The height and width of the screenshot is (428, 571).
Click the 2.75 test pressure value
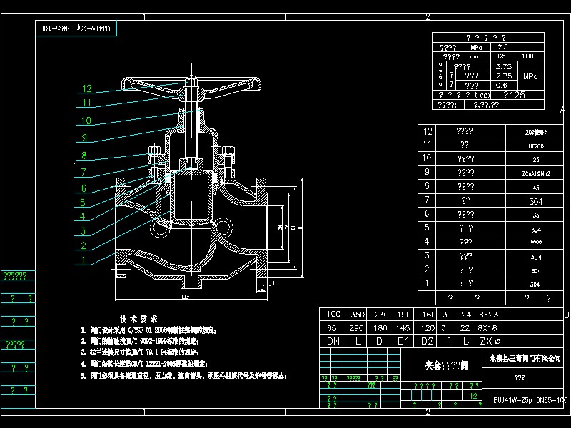click(504, 76)
